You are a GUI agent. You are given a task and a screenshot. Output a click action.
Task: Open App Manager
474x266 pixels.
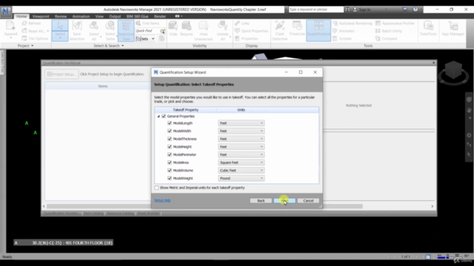453,29
